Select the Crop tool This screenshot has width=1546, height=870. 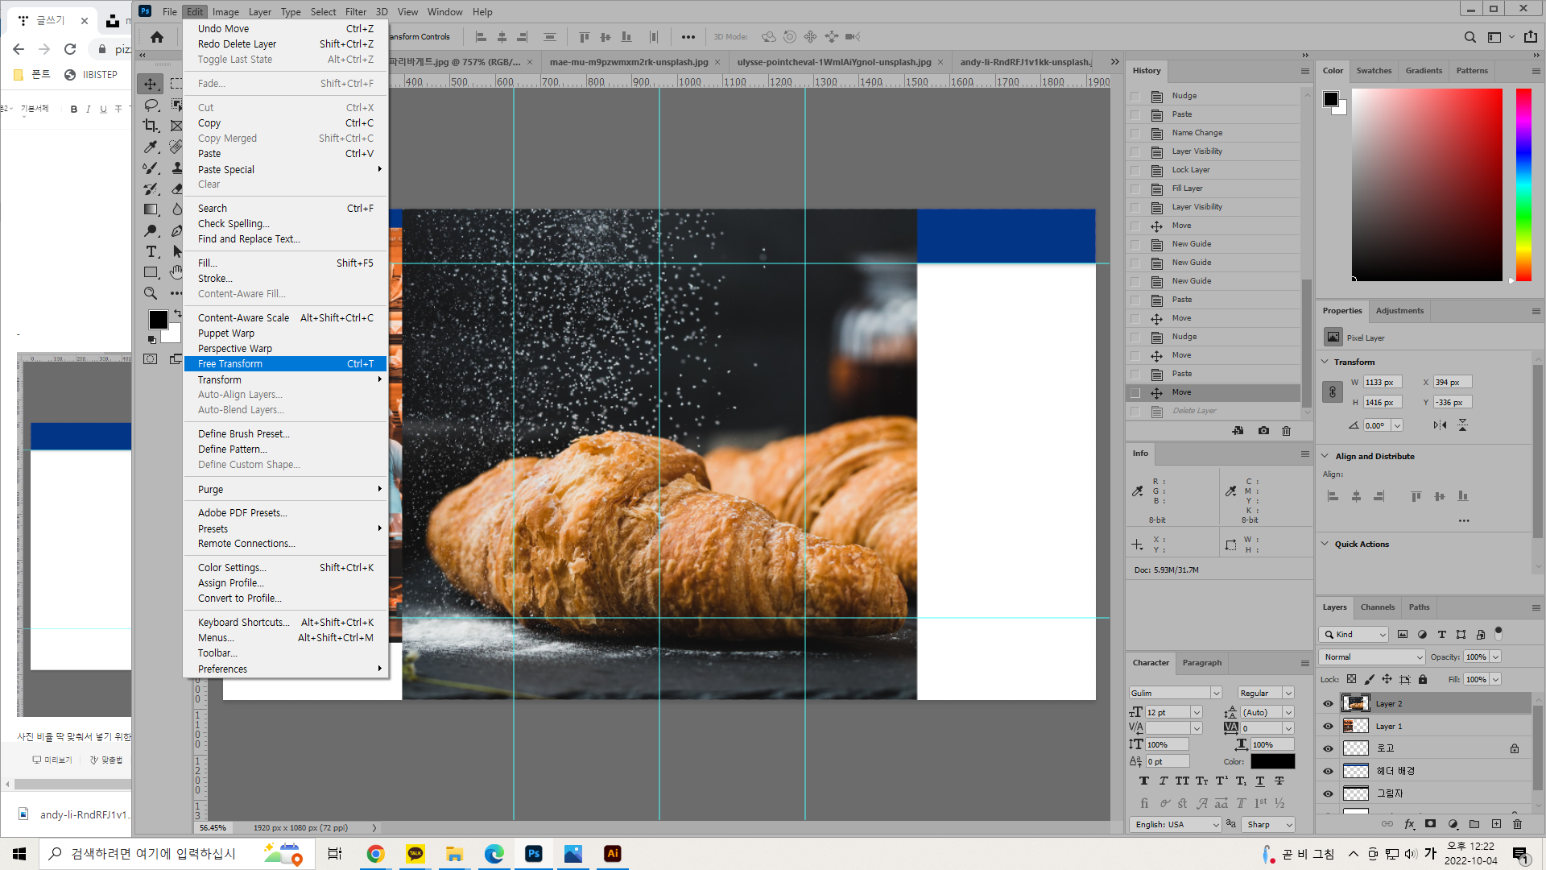[151, 126]
